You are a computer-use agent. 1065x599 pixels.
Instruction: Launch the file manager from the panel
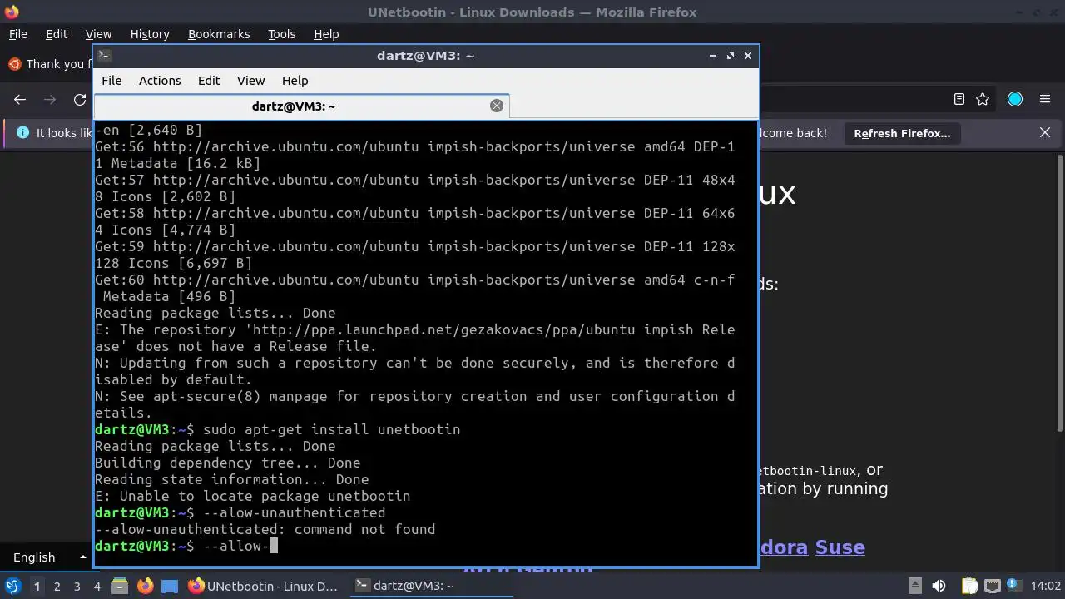click(119, 586)
